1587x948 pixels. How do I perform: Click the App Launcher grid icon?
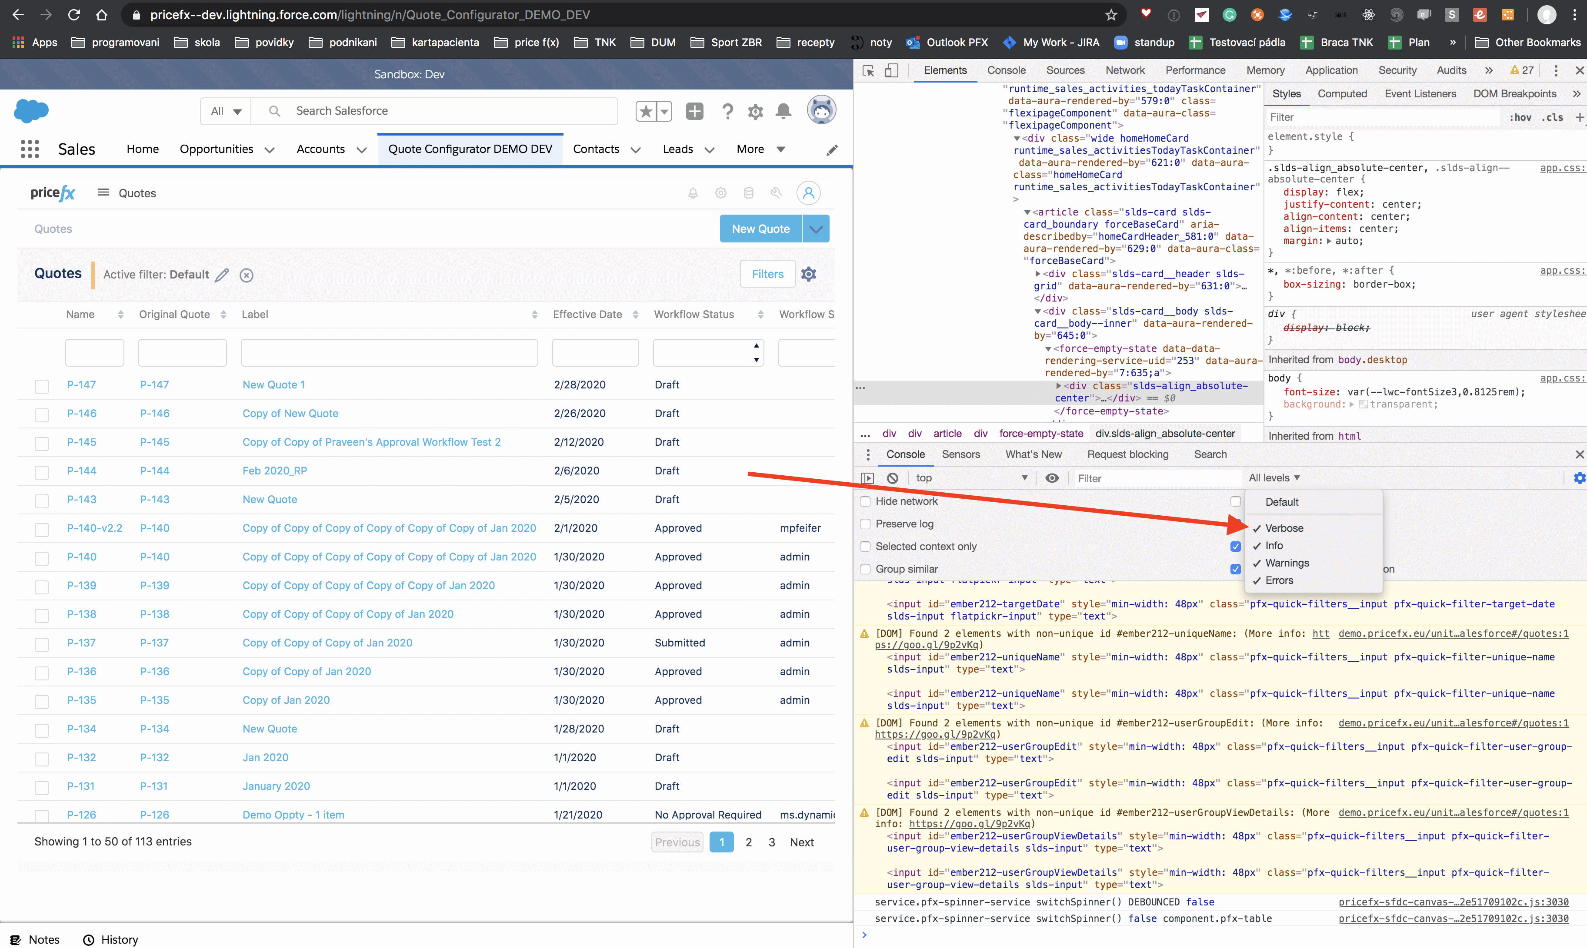[30, 149]
